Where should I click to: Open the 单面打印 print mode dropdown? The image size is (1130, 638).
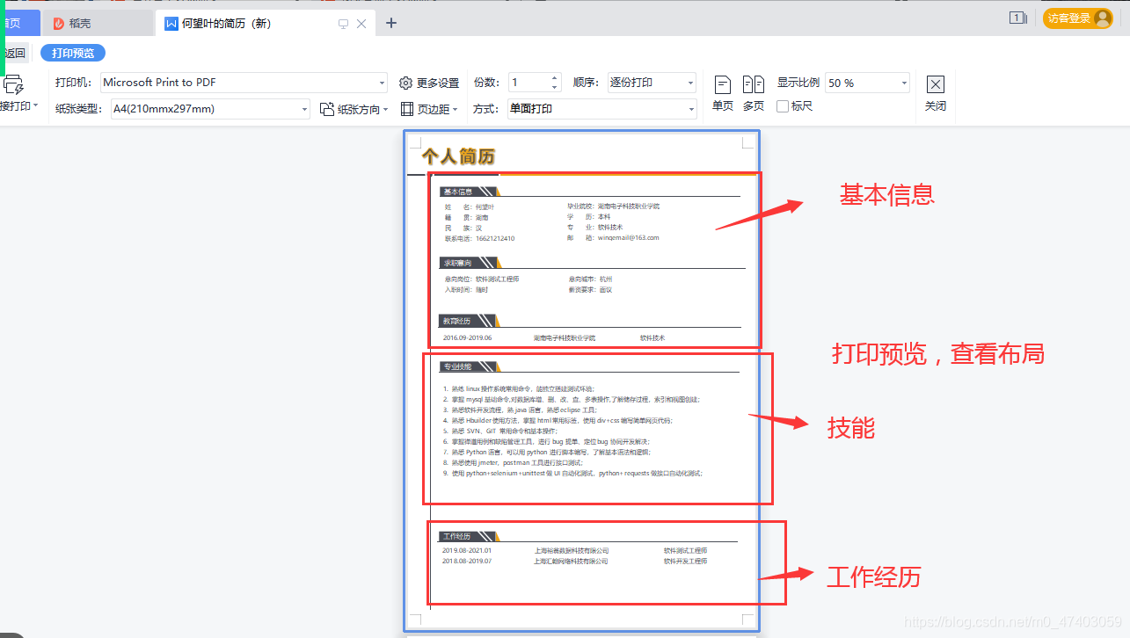click(690, 109)
